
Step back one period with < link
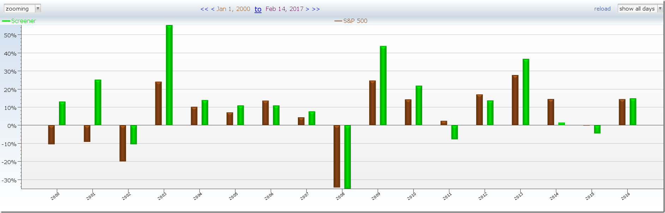[x=213, y=9]
